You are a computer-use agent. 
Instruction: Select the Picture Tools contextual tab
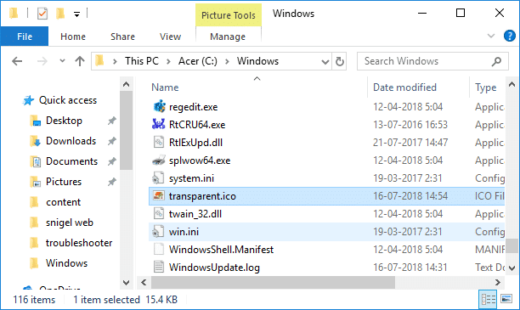click(x=229, y=15)
